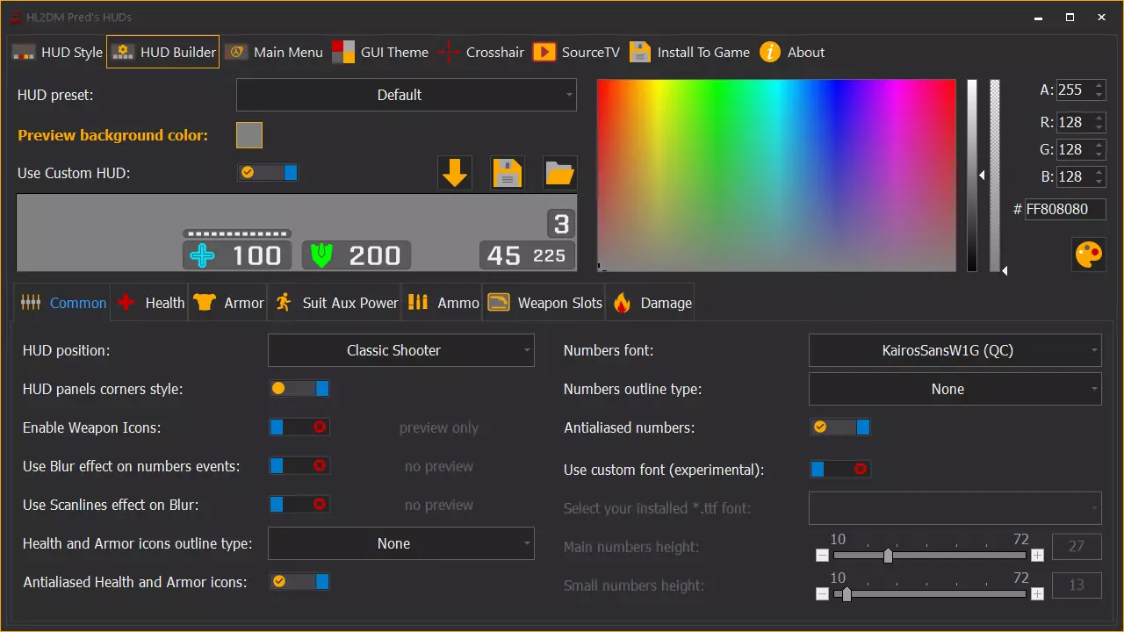
Task: Click the floppy disk save icon
Action: (507, 174)
